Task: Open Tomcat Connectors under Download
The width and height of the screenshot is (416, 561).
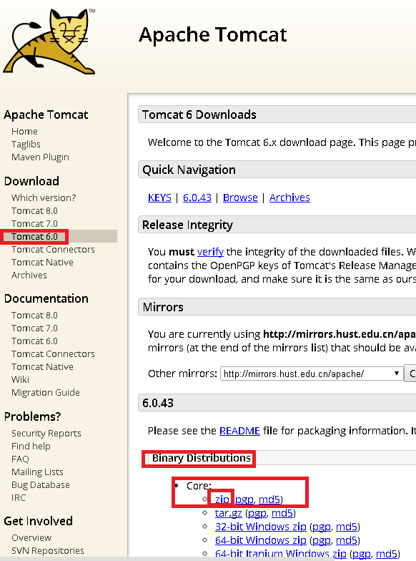Action: coord(53,249)
